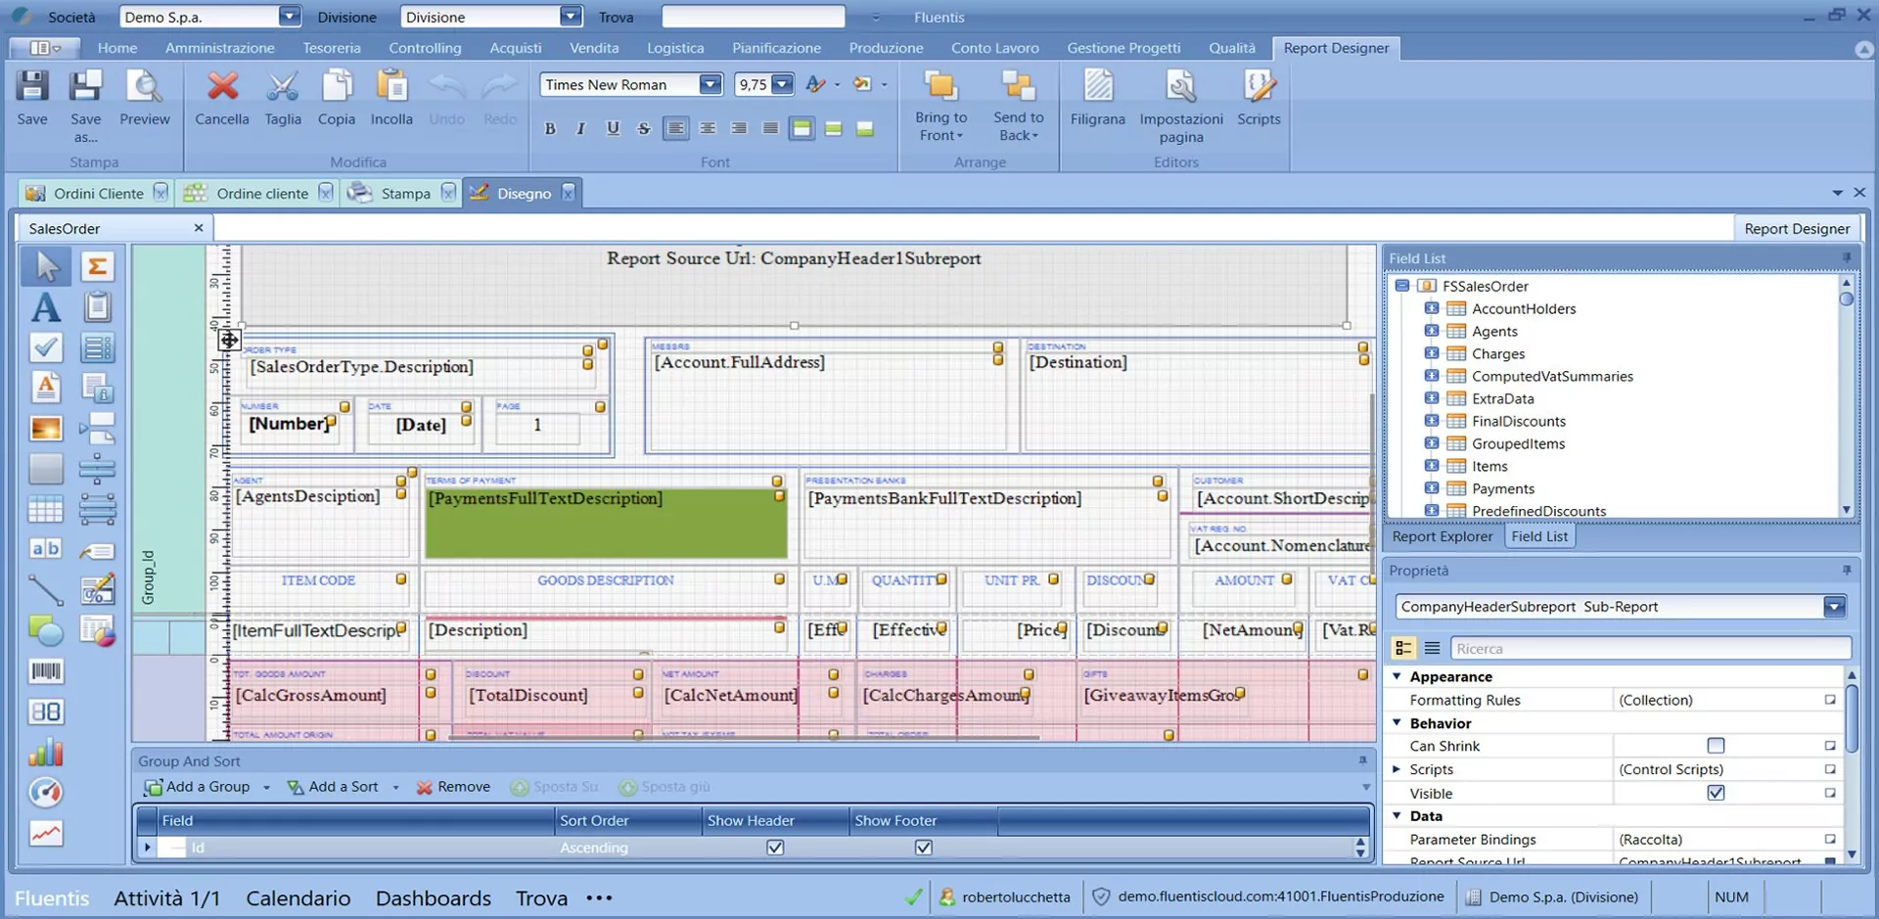Viewport: 1879px width, 919px height.
Task: Toggle underline formatting
Action: point(613,128)
